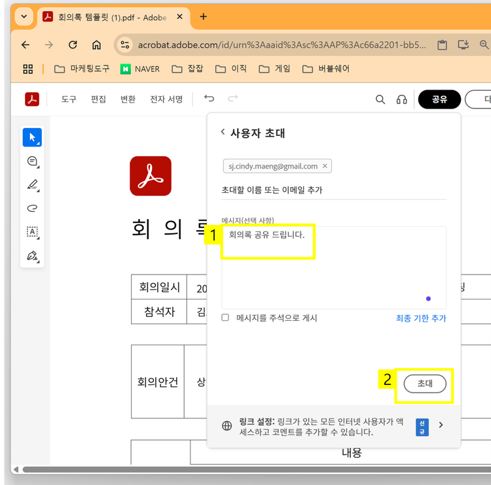Viewport: 491px width, 485px height.
Task: Reload the current page
Action: 73,45
